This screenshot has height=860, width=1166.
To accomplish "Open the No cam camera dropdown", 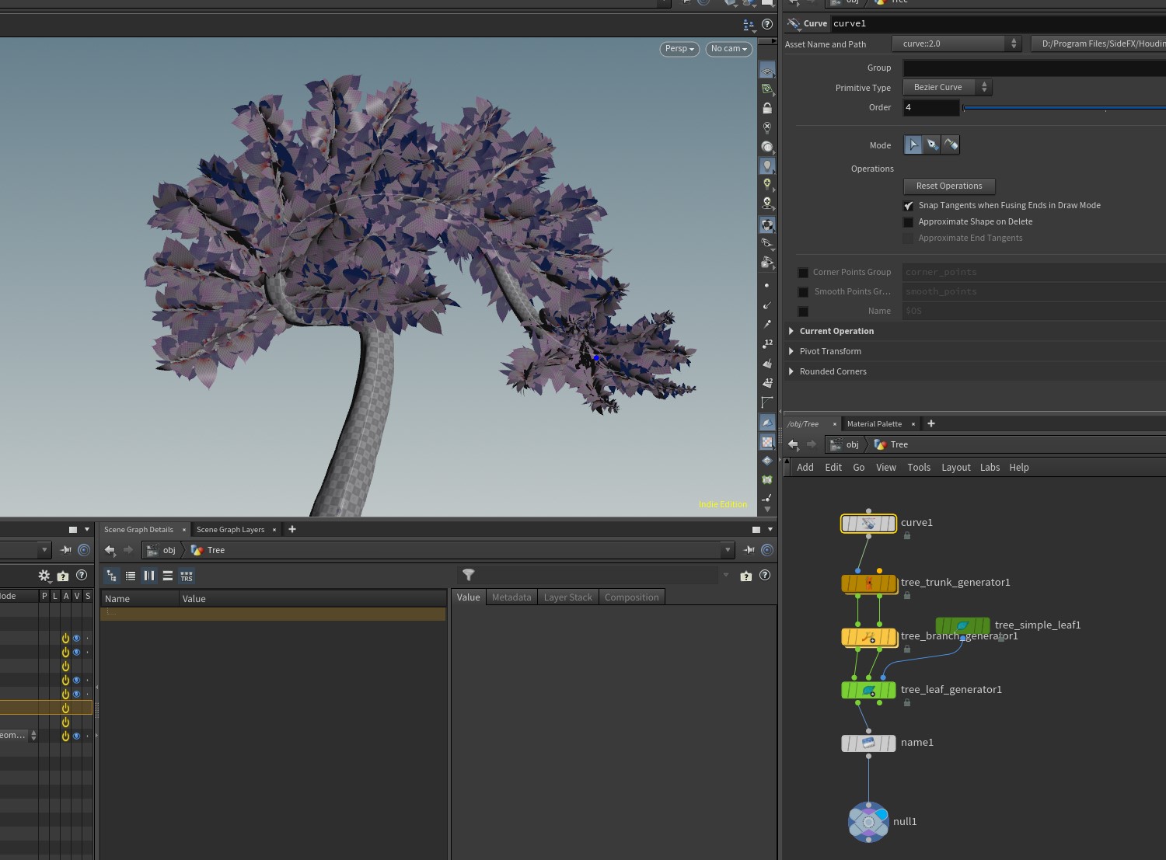I will tap(728, 49).
